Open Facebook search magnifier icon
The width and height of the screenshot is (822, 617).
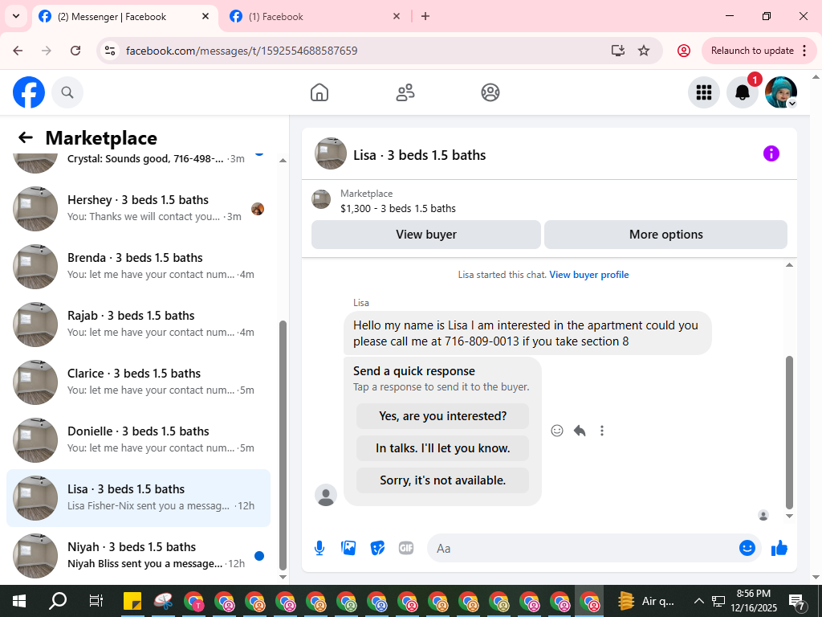coord(67,92)
